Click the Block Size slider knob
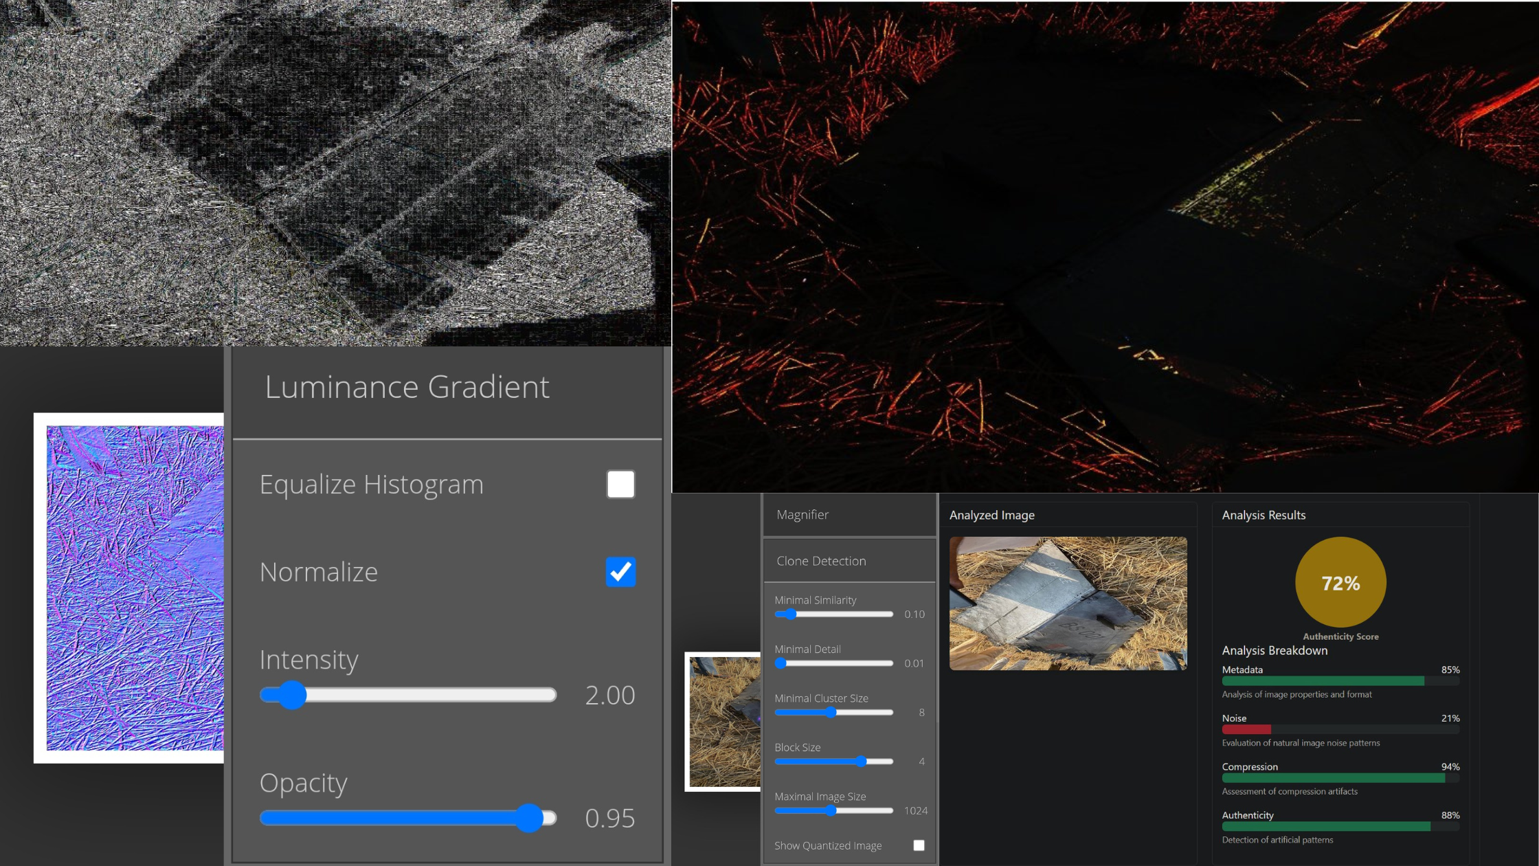The image size is (1539, 866). click(862, 762)
